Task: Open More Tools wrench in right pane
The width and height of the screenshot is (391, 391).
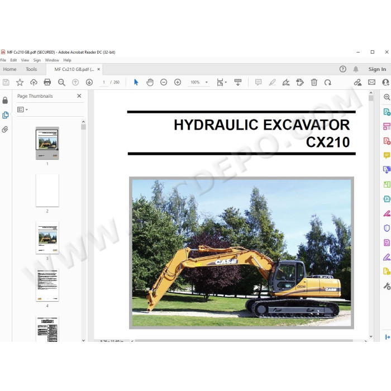Action: tap(387, 286)
